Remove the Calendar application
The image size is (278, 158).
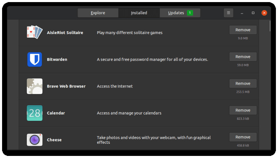pos(243,110)
